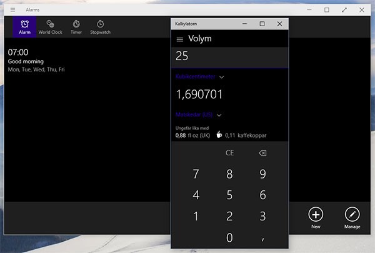Tap digit 6 on the keypad
This screenshot has height=253, width=375.
[262, 195]
